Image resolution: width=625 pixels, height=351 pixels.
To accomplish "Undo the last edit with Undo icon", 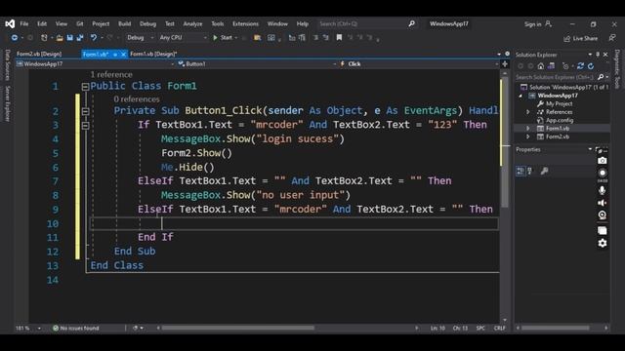I will 94,38.
